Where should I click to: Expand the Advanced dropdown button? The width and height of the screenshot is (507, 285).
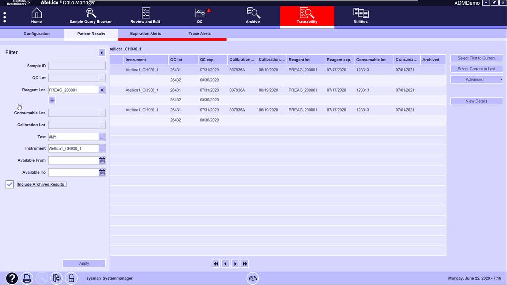(x=476, y=79)
